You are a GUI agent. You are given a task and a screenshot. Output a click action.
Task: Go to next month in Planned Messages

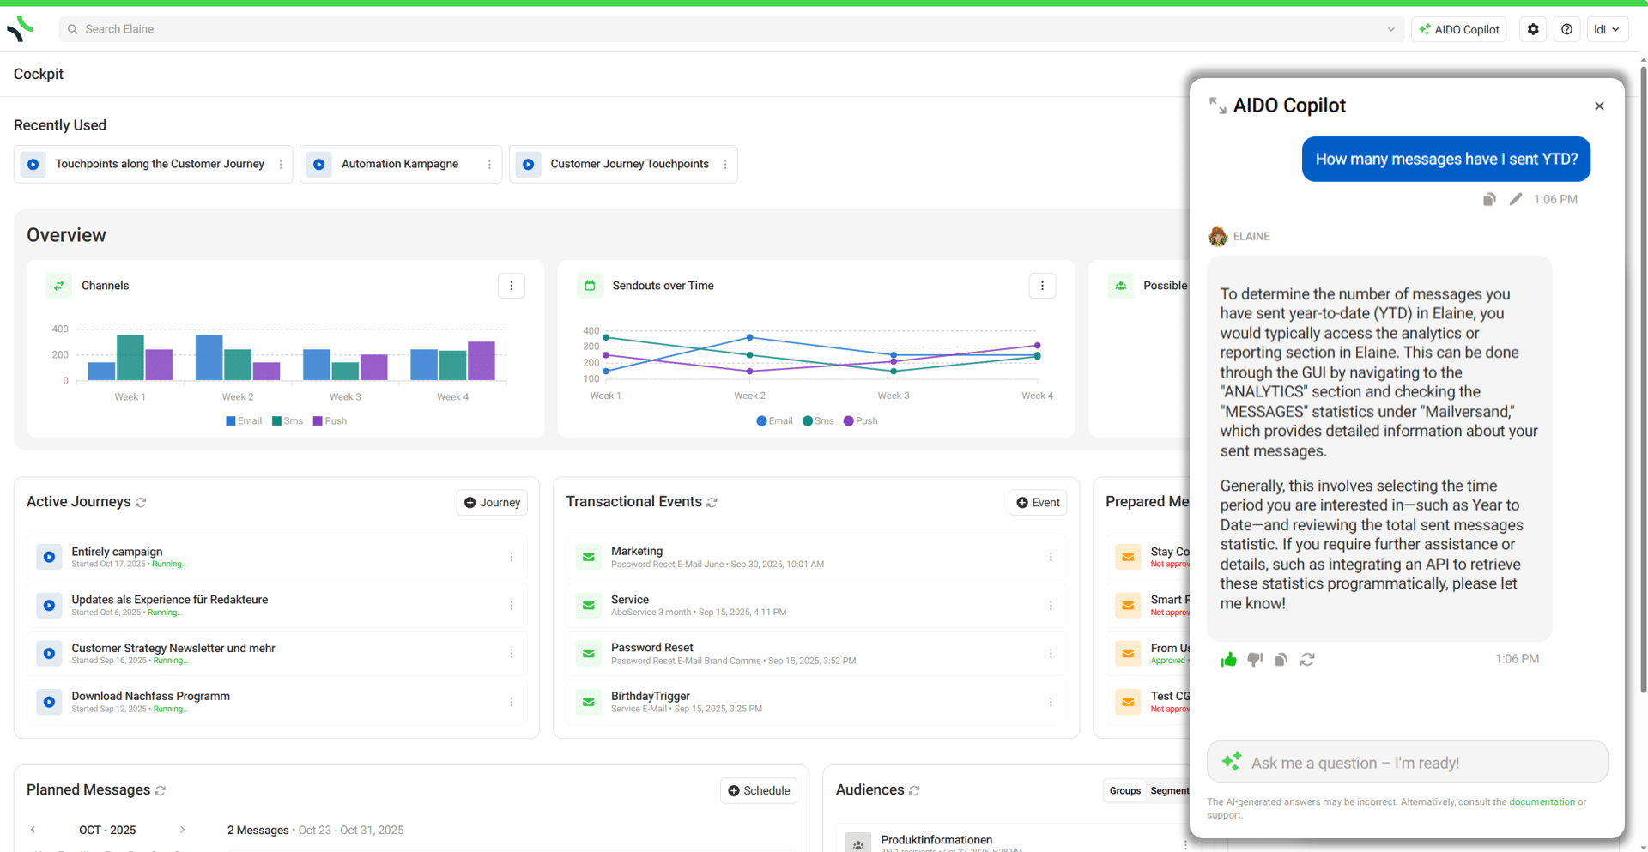[183, 830]
